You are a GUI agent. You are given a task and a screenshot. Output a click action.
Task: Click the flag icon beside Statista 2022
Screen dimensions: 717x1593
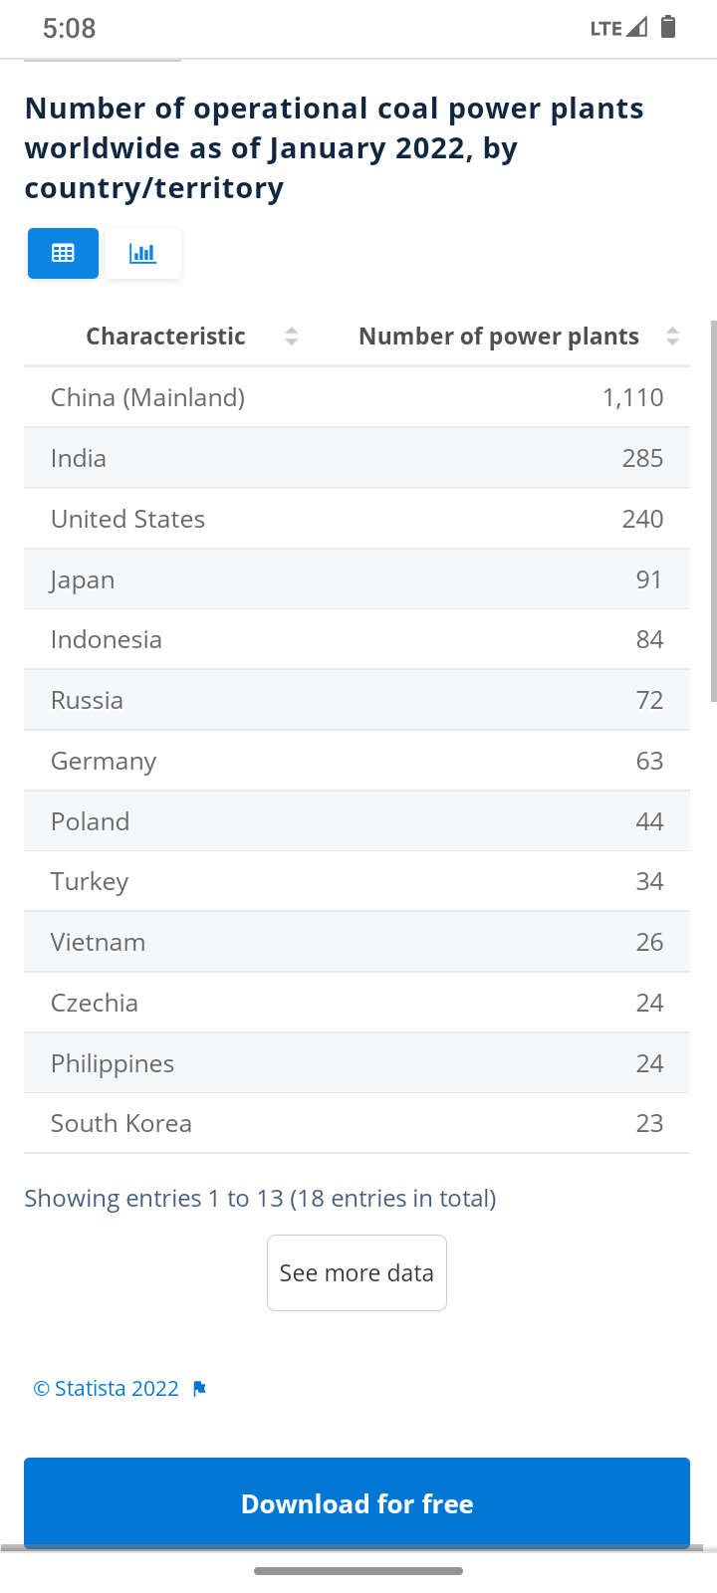(199, 1389)
